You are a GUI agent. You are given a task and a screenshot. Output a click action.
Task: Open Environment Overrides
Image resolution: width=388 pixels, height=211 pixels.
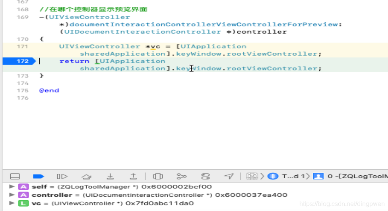coord(206,176)
